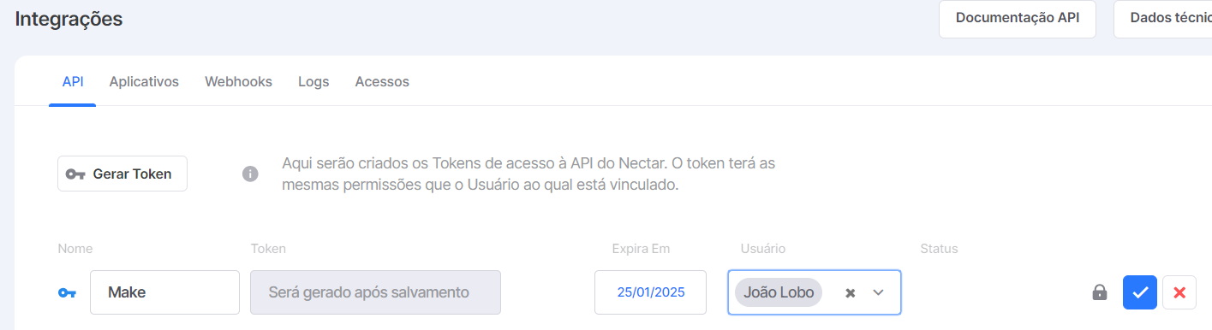Select the API tab
This screenshot has height=330, width=1212.
73,82
